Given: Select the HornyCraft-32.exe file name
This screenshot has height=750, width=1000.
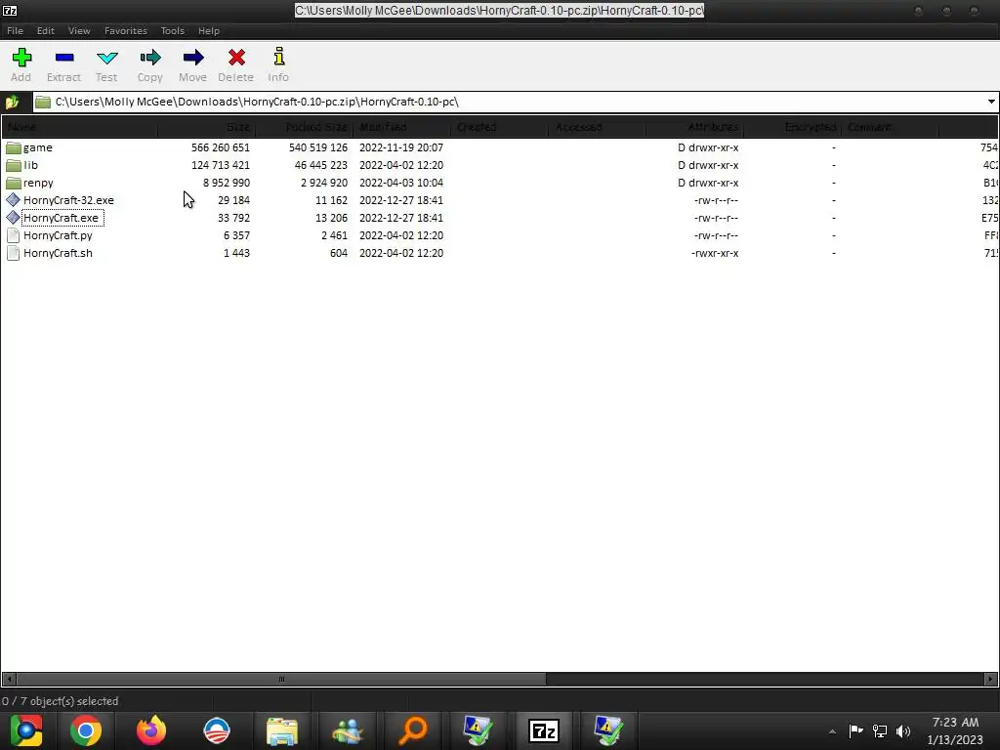Looking at the screenshot, I should [69, 200].
